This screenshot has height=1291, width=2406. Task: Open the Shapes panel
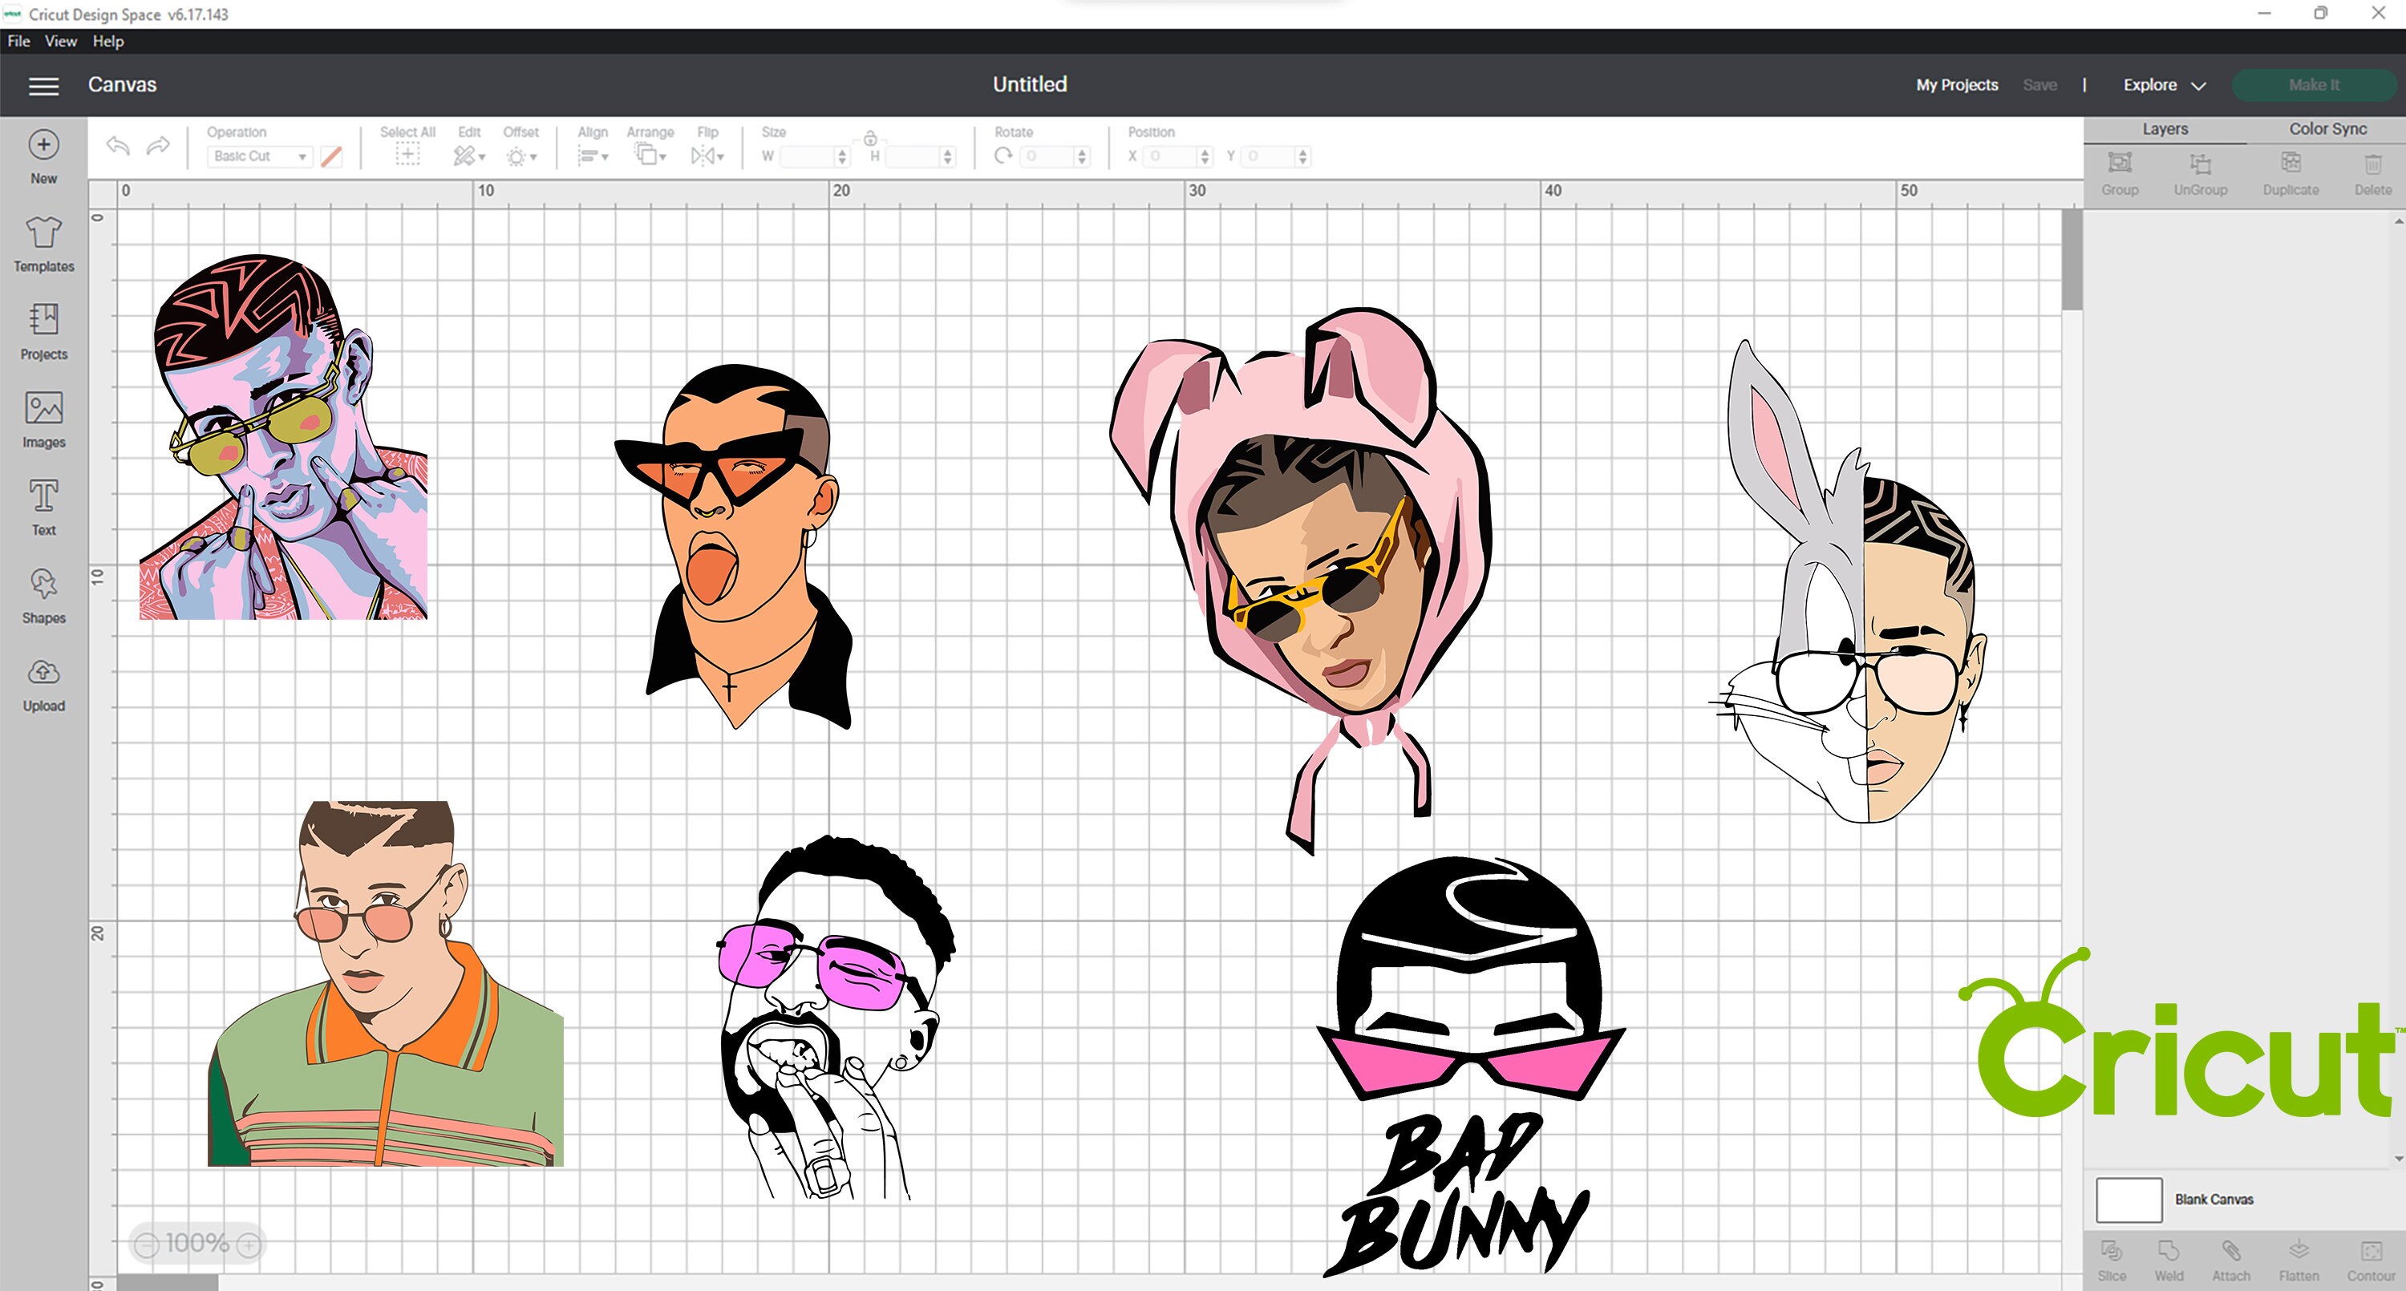(x=43, y=596)
